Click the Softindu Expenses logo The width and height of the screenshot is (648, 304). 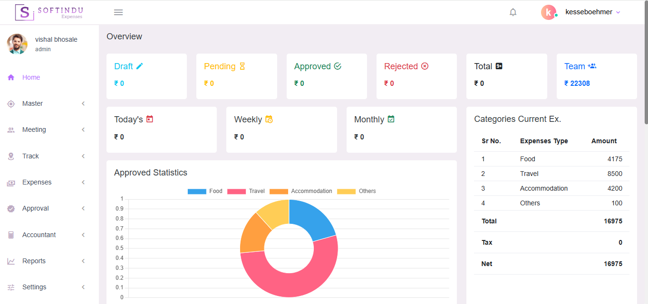coord(49,12)
